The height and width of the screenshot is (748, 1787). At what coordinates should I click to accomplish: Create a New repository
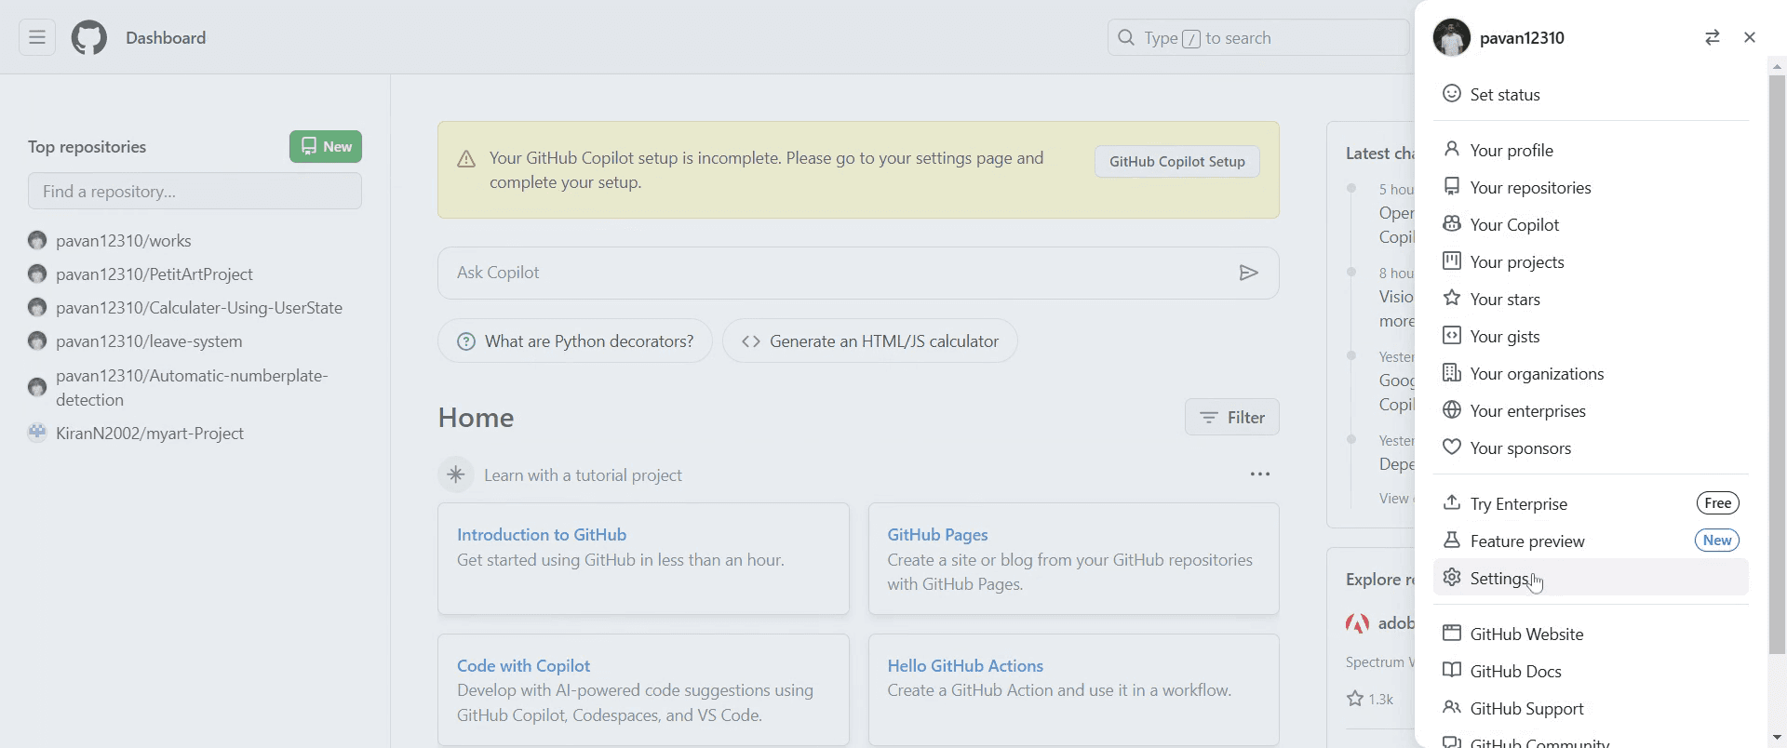click(326, 147)
